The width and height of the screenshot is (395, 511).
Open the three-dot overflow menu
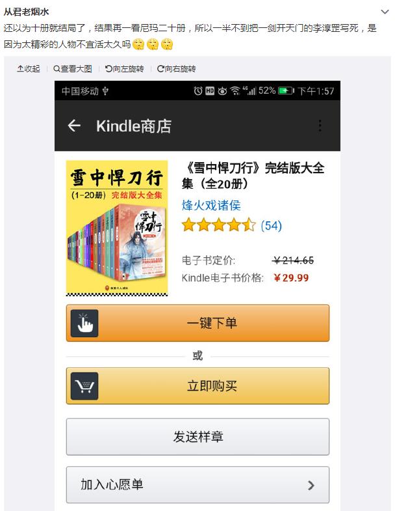[320, 126]
